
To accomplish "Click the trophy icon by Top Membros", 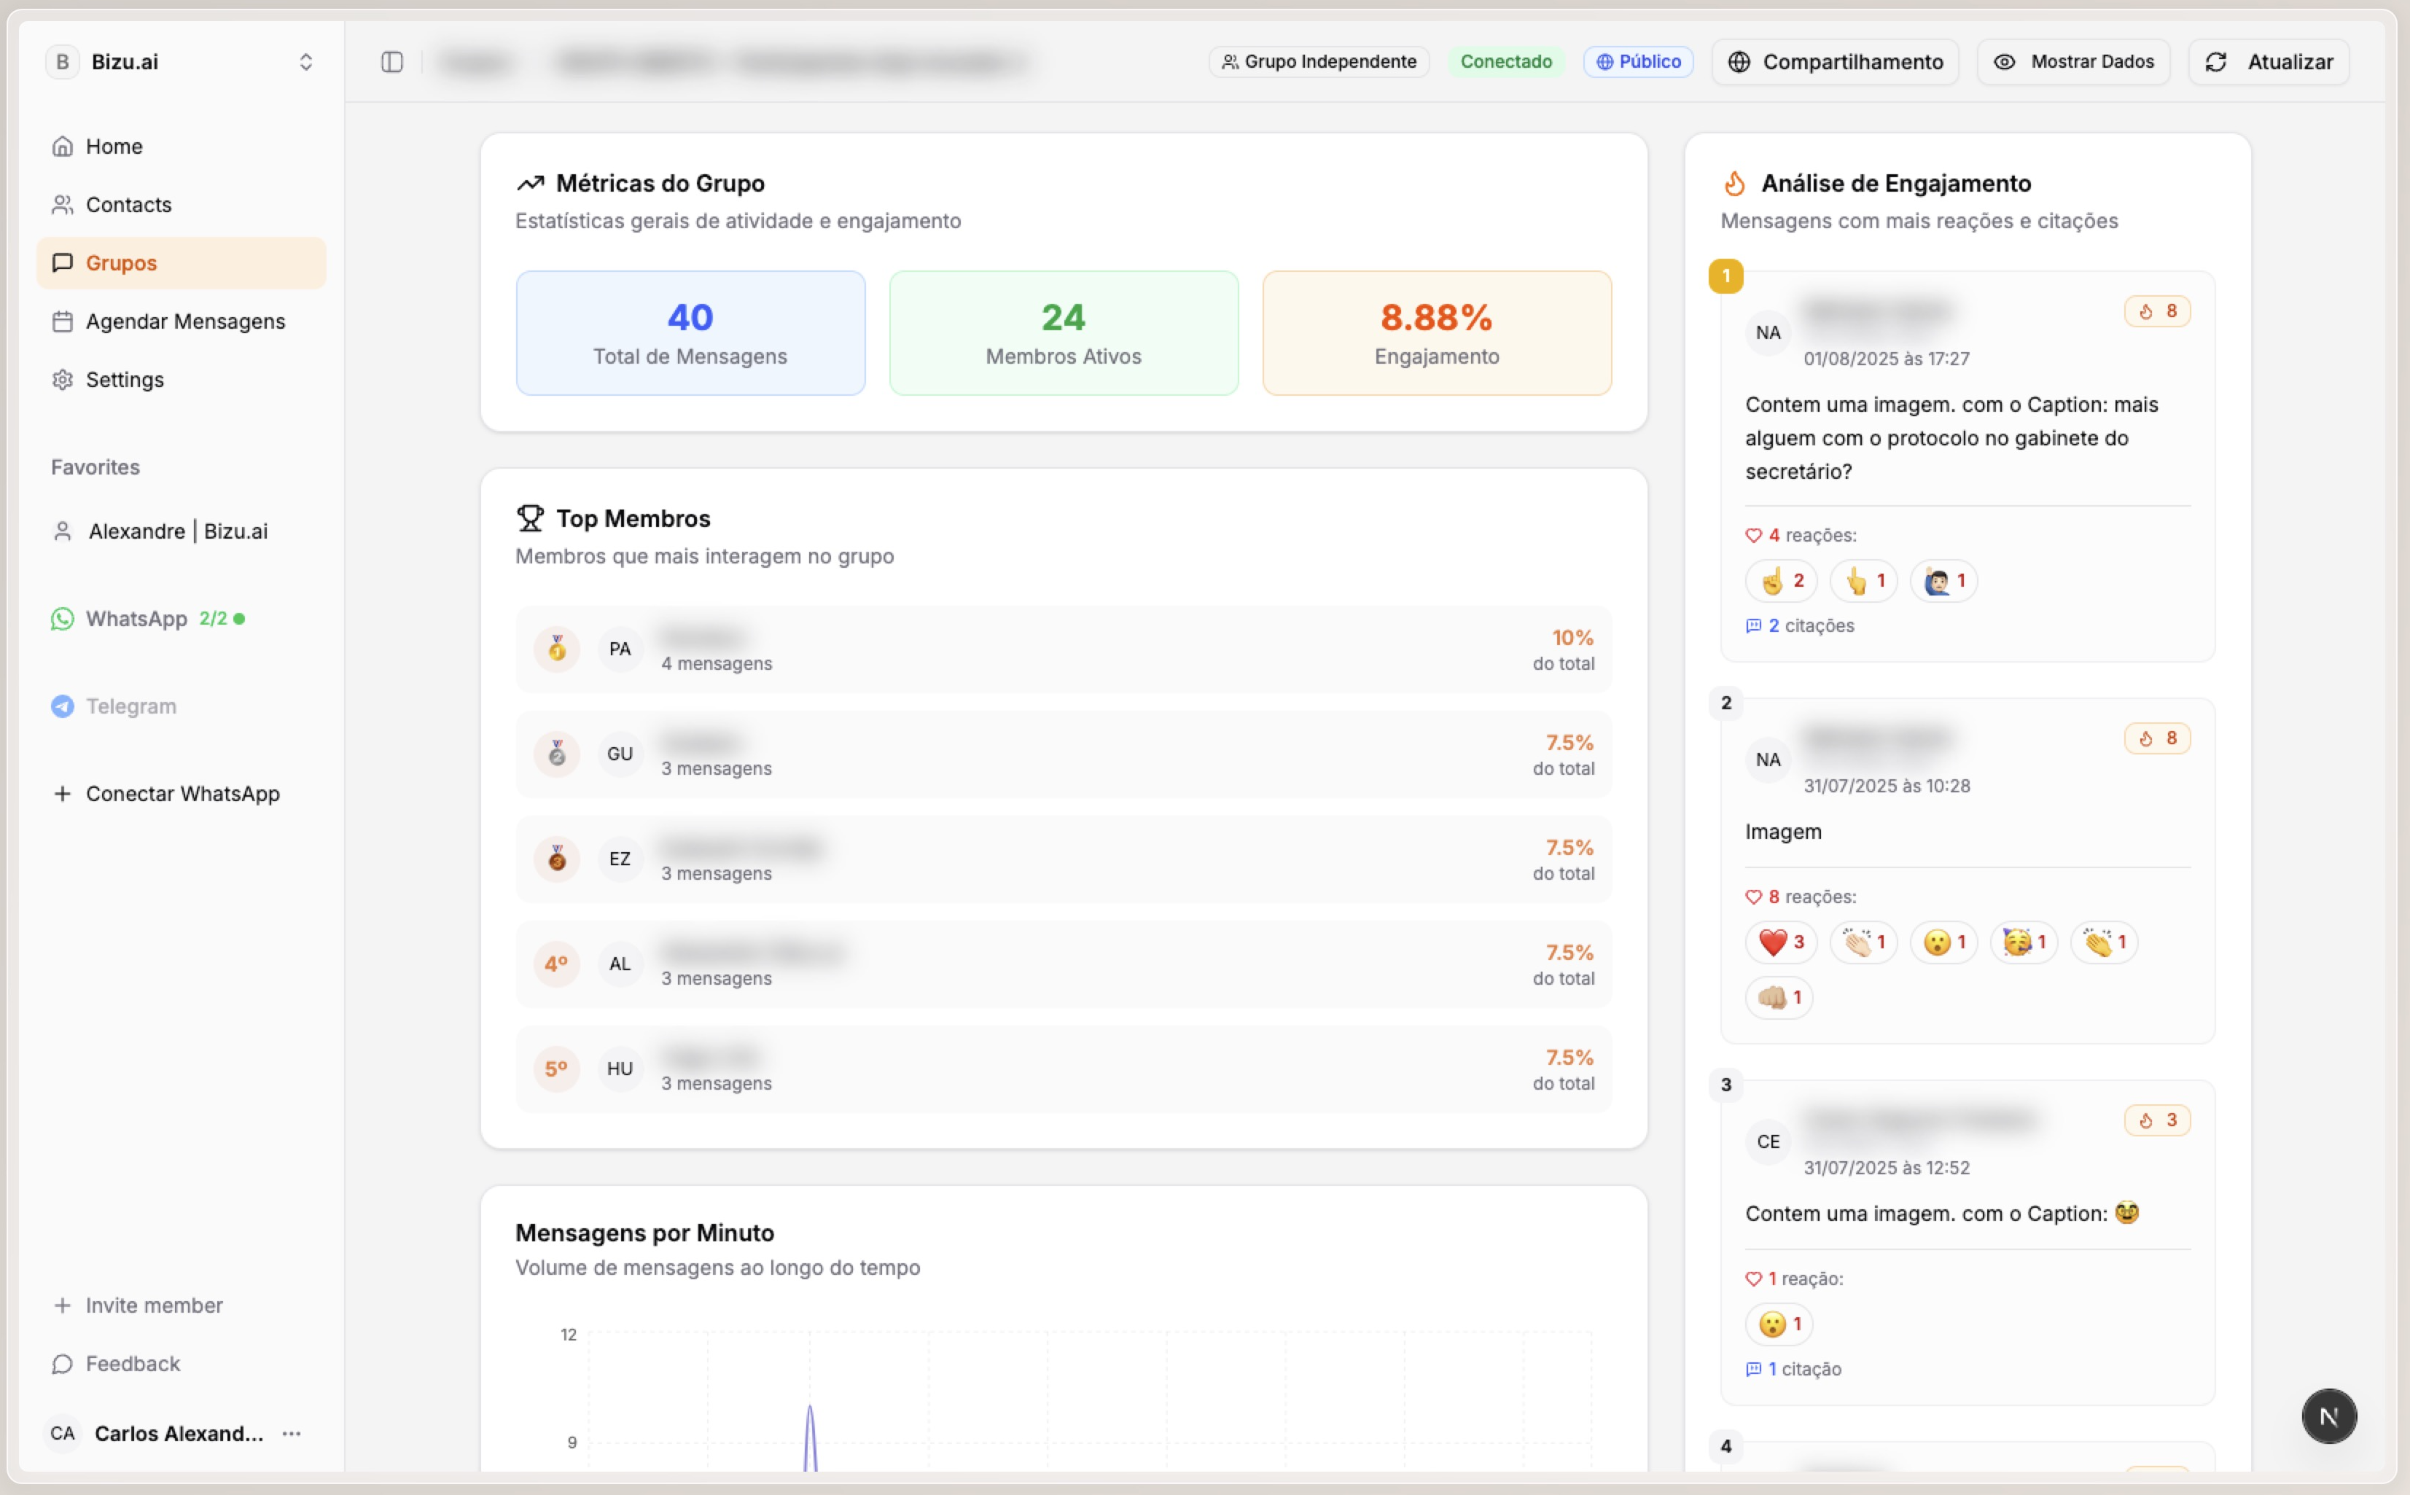I will click(530, 518).
